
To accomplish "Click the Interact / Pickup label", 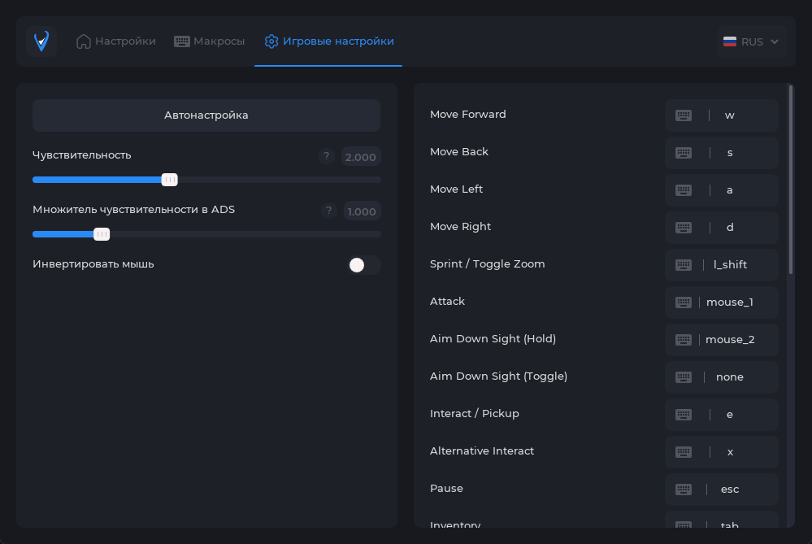I will click(x=475, y=413).
